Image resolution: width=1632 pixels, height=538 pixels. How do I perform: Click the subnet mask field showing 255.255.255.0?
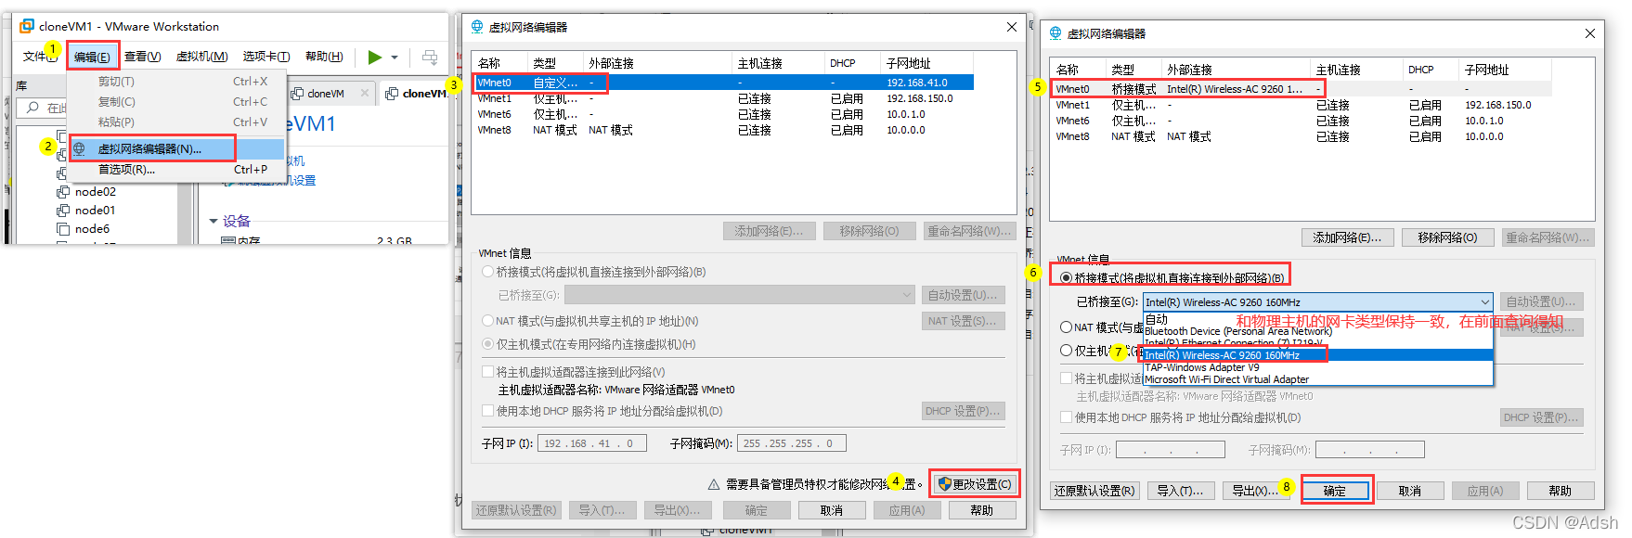click(x=792, y=443)
